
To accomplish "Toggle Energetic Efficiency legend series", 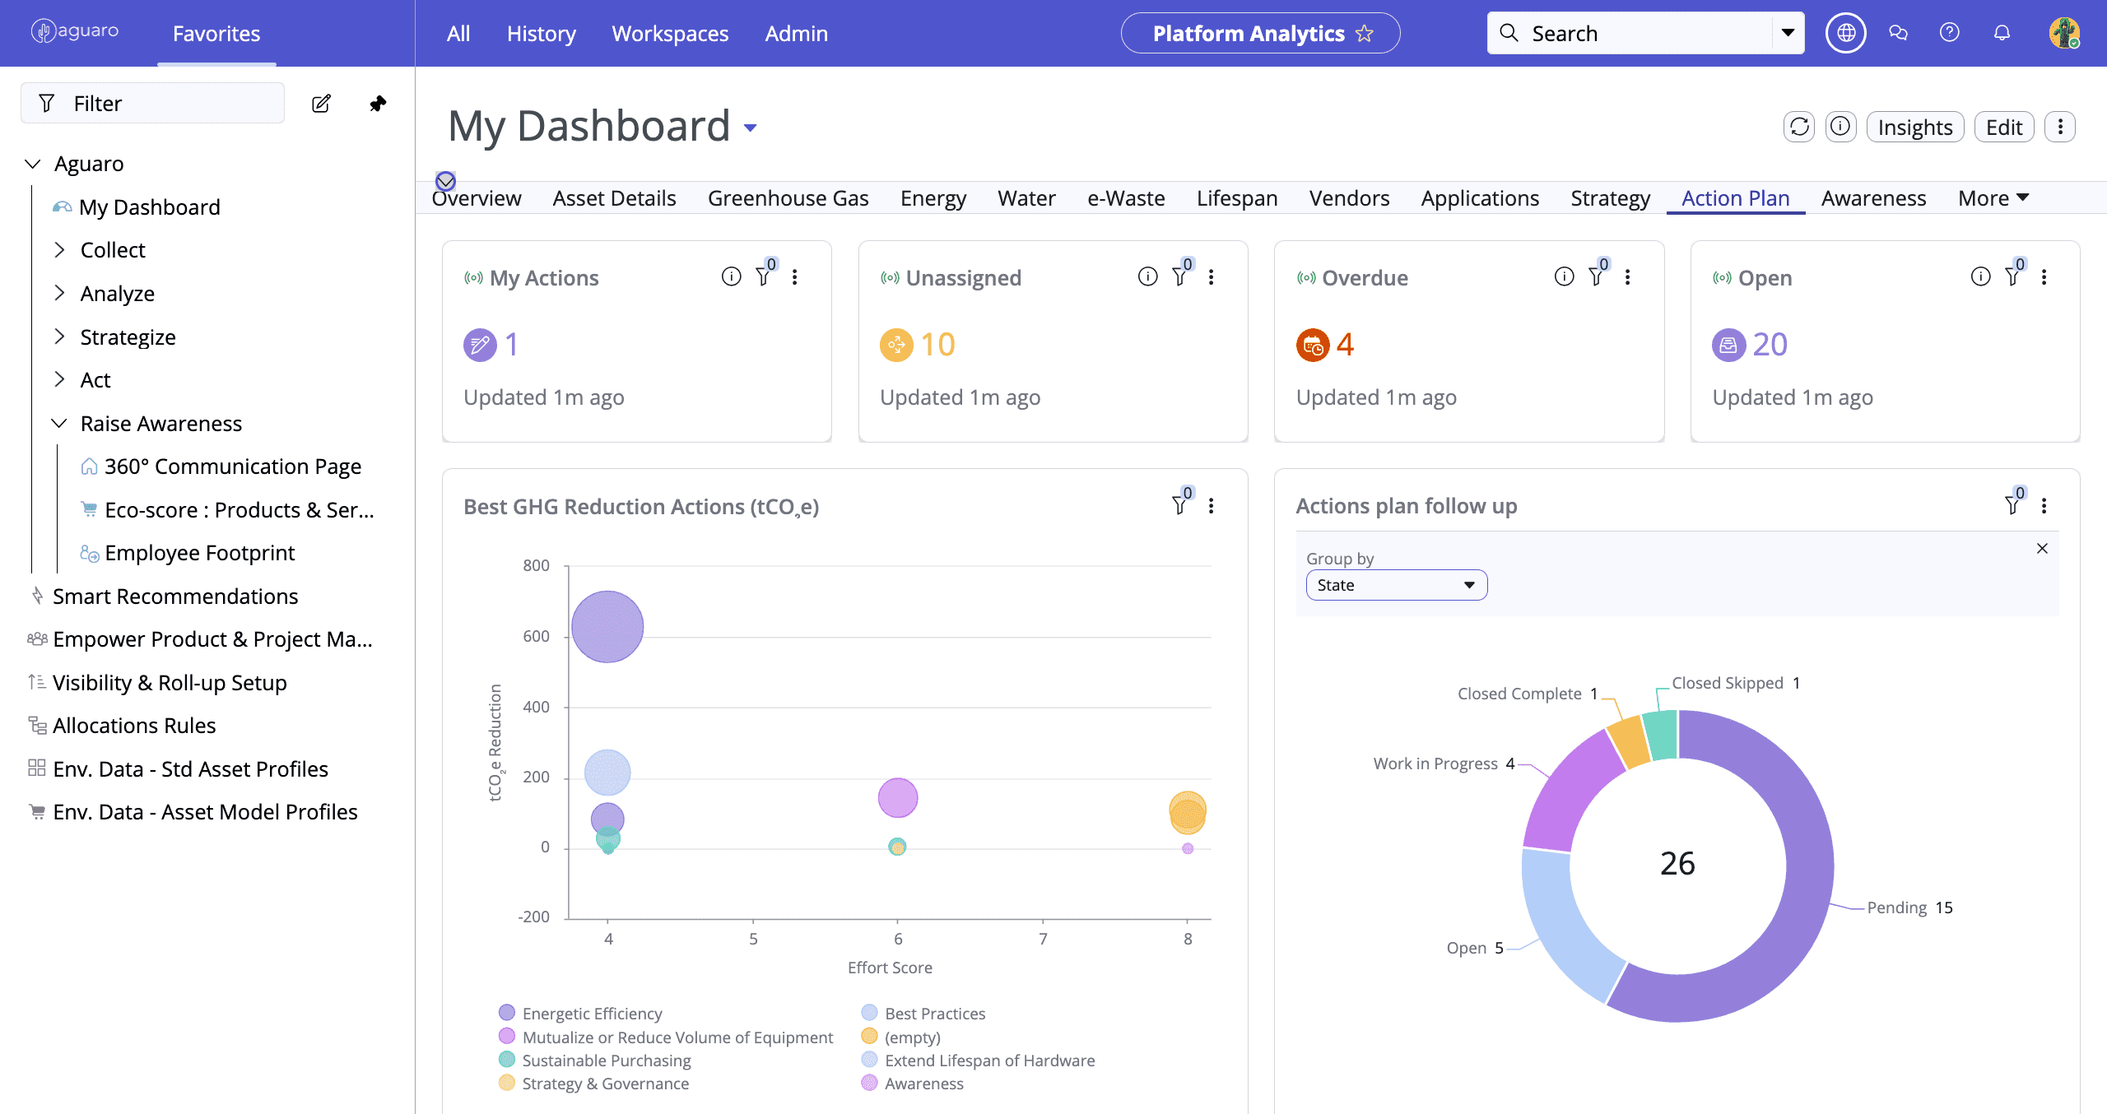I will tap(592, 1014).
